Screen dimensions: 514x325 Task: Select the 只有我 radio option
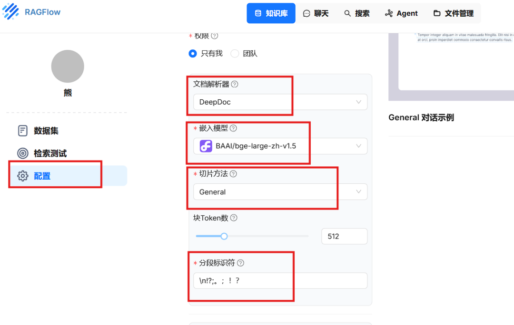[193, 53]
